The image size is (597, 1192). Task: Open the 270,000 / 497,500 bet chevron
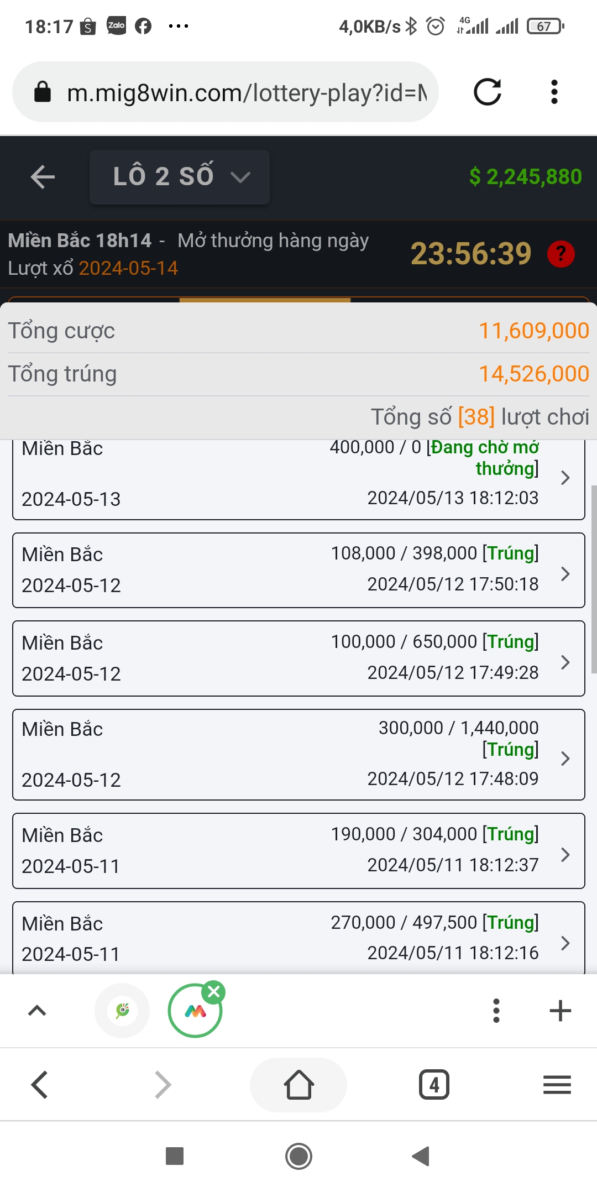coord(565,943)
